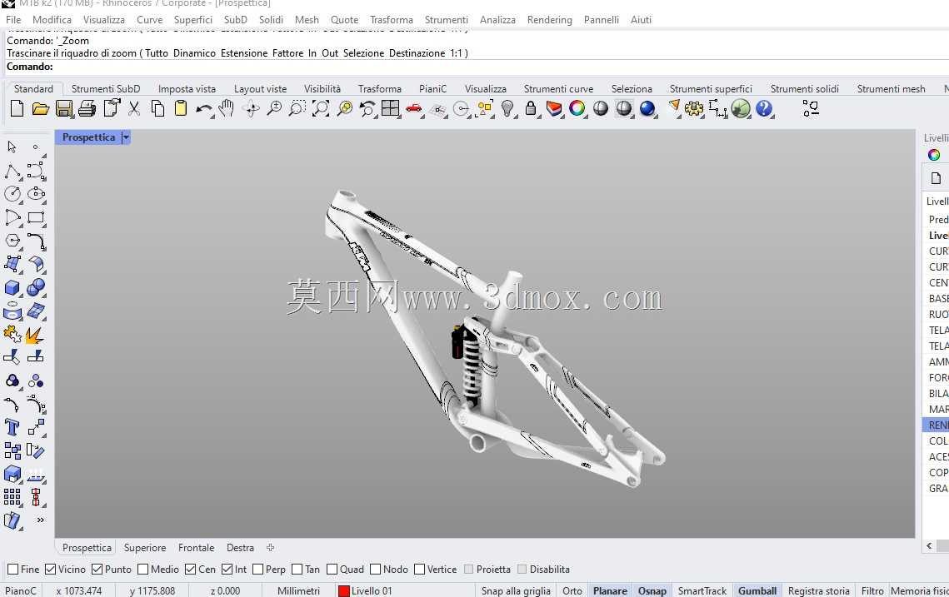Select the Circle tool in sidebar
This screenshot has height=597, width=949.
12,194
